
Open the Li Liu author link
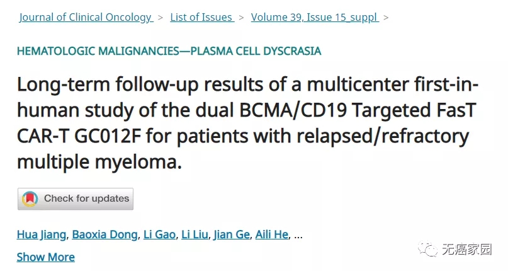(195, 235)
